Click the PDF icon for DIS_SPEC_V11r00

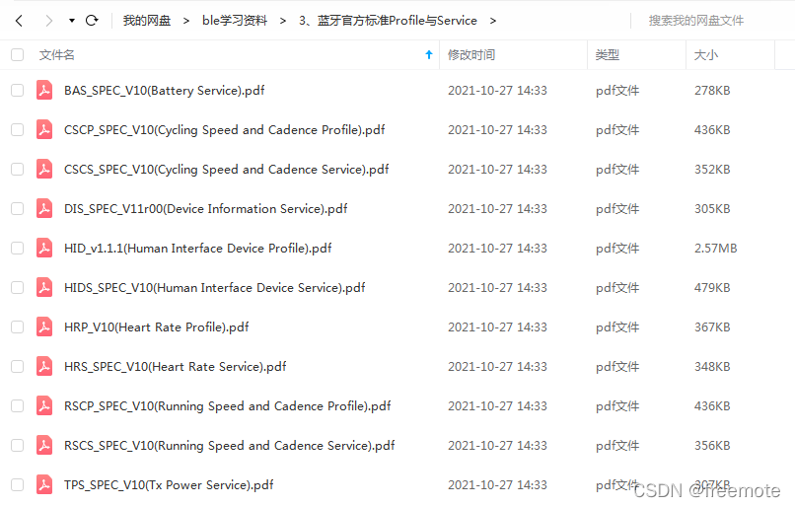[x=44, y=209]
